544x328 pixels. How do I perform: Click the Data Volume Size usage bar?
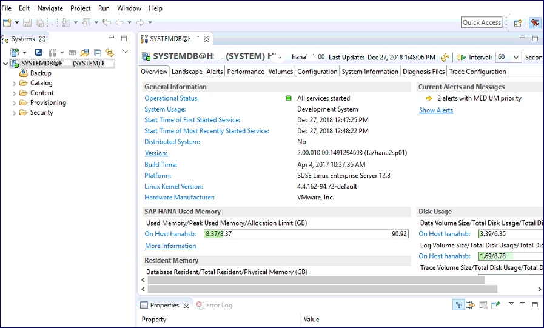[x=511, y=234]
